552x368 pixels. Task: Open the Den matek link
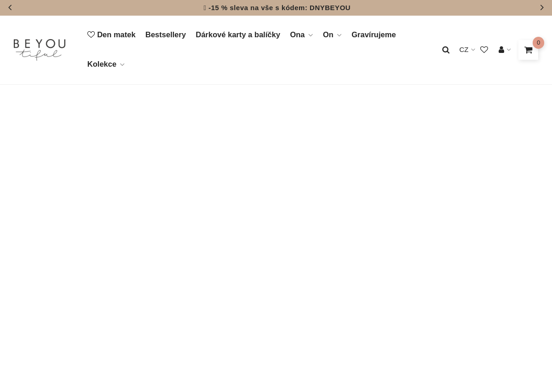(x=116, y=34)
